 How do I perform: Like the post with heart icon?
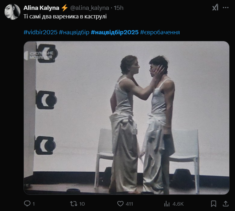coord(120,204)
